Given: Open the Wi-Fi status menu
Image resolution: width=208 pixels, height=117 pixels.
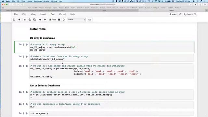Looking at the screenshot, I should [x=156, y=1].
